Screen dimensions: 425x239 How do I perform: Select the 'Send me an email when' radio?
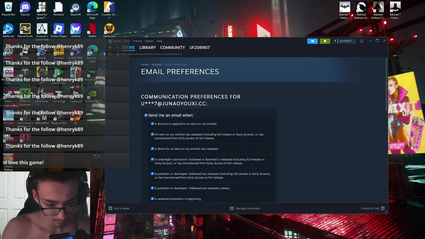tap(146, 115)
